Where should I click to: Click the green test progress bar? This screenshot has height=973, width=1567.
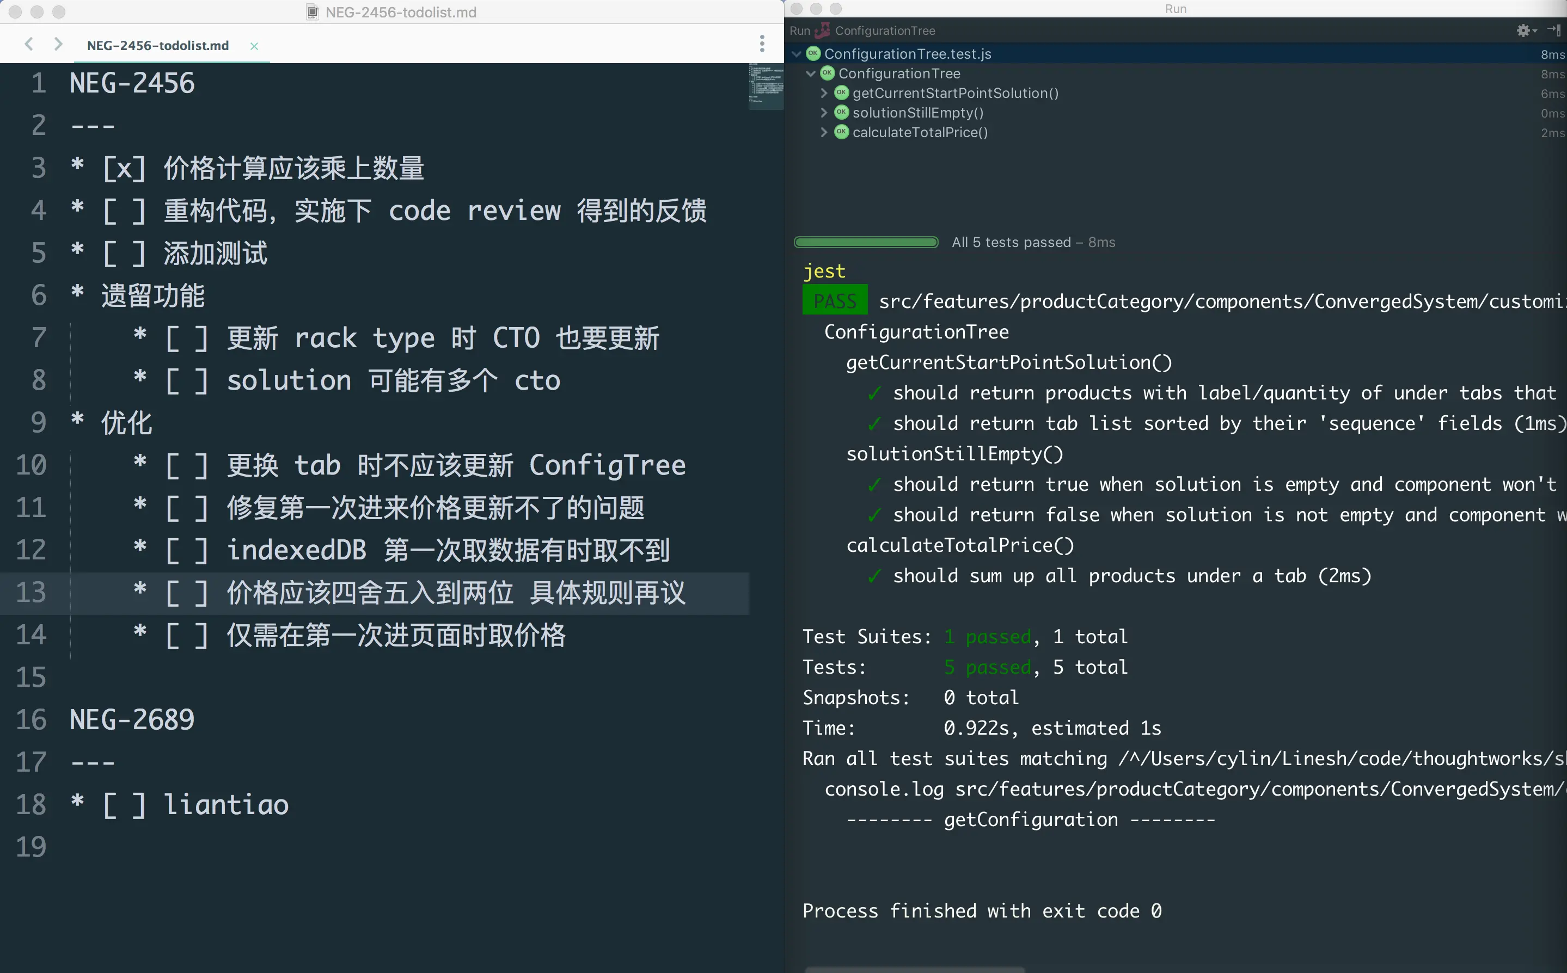(x=866, y=243)
